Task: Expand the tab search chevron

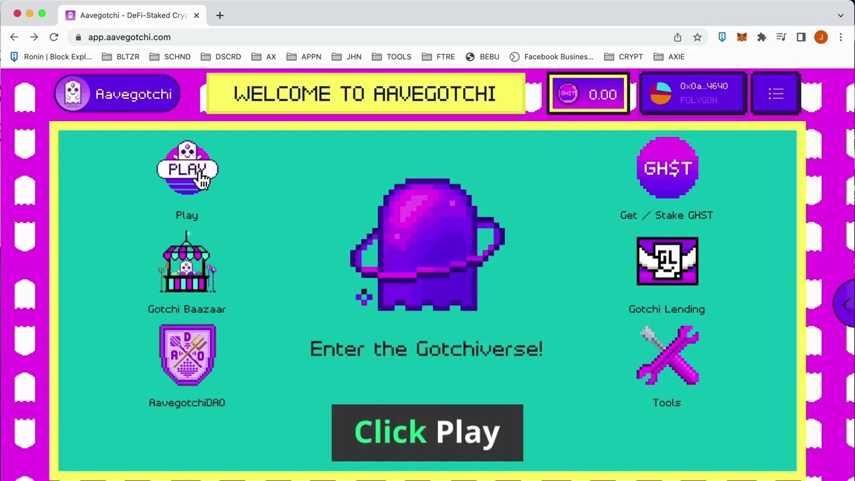Action: tap(840, 15)
